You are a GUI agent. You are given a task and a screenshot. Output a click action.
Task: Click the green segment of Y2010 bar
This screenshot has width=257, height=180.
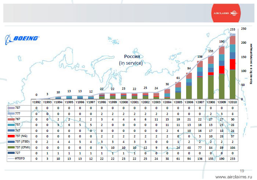click(x=232, y=84)
